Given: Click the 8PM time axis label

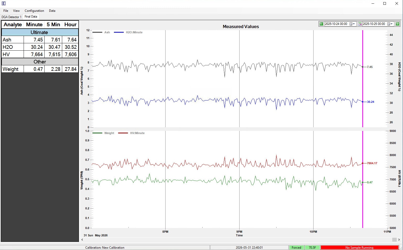Looking at the screenshot, I should tap(165, 232).
